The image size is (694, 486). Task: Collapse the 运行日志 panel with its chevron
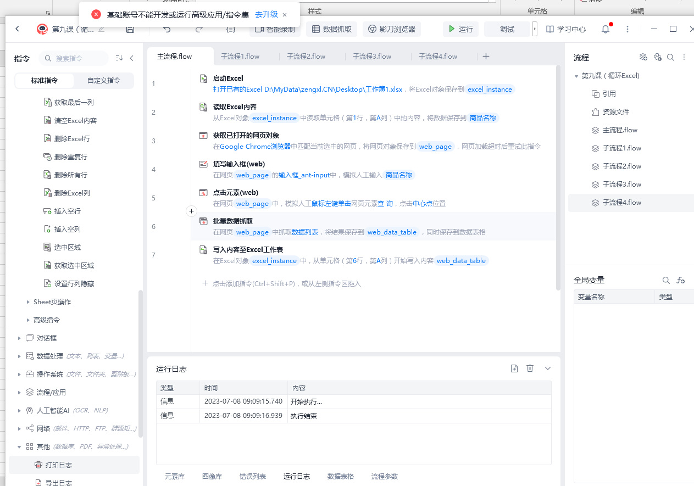[x=547, y=368]
